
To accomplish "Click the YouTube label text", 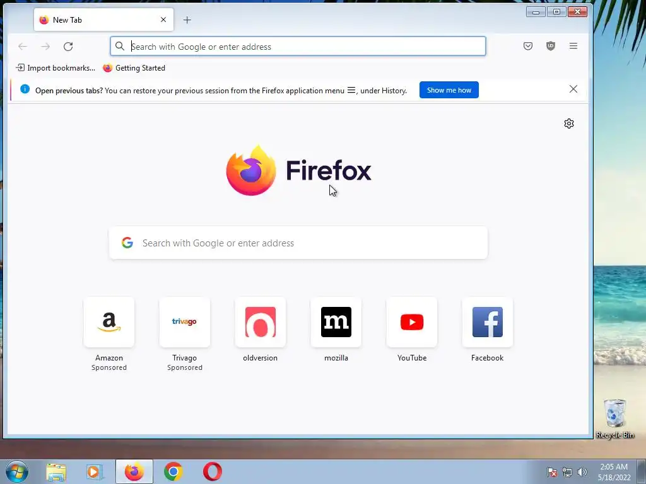I will point(411,358).
